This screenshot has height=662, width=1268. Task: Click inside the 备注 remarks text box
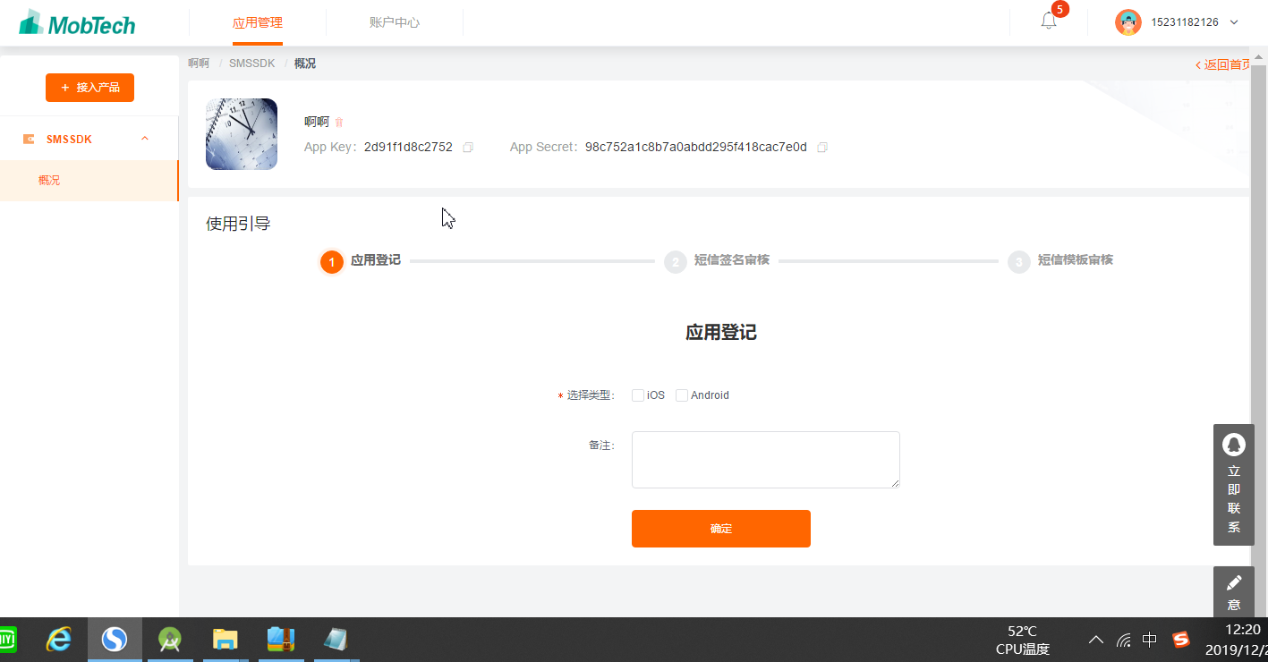click(764, 458)
